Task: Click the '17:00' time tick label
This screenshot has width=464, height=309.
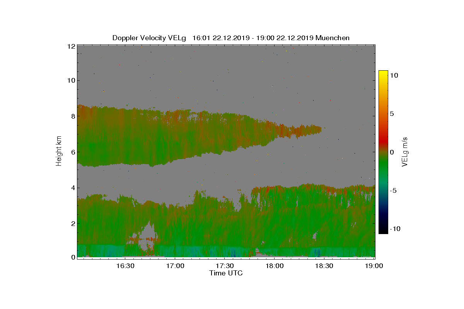Action: 175,266
